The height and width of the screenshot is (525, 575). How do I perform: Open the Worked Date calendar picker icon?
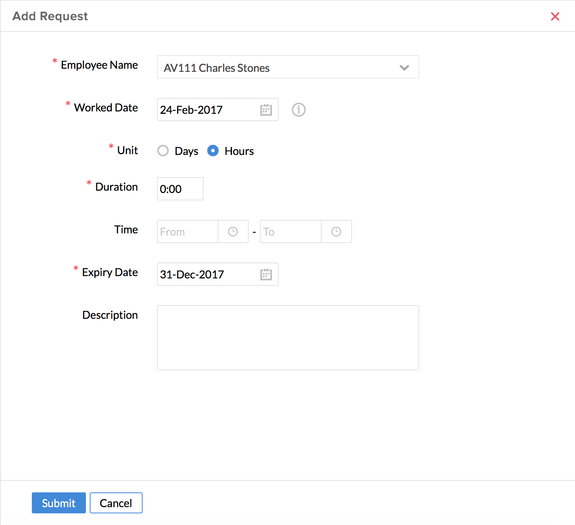point(266,110)
